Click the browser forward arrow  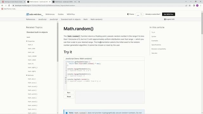tap(6, 6)
